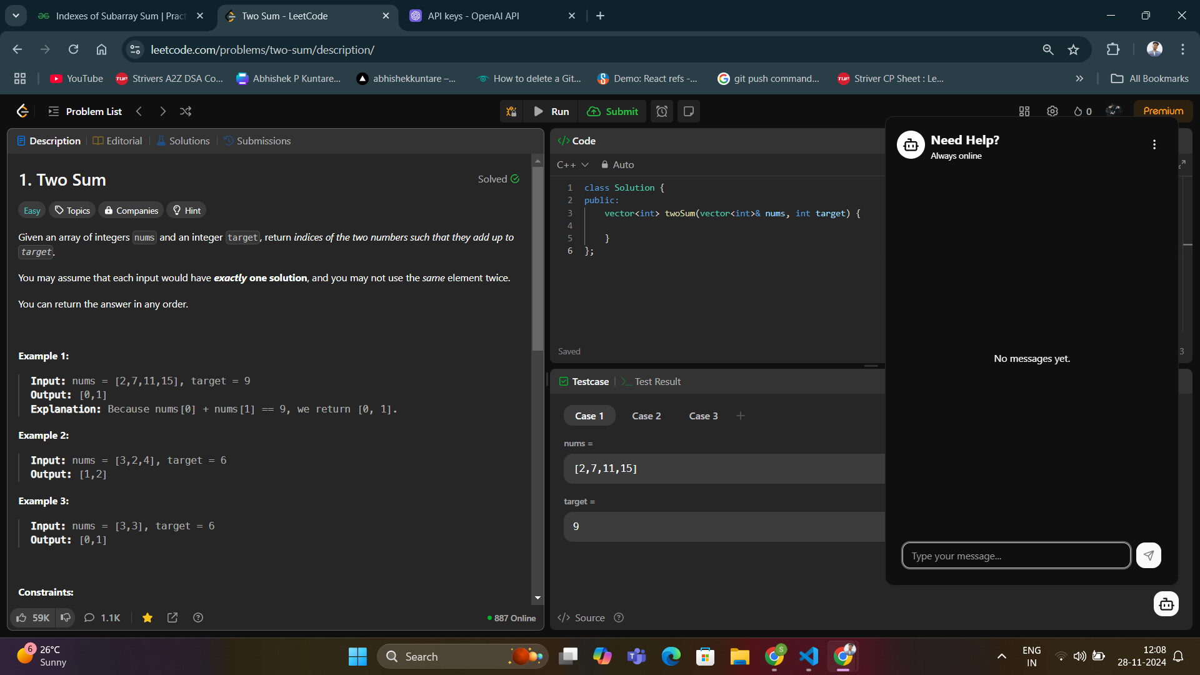This screenshot has width=1200, height=675.
Task: Like the problem with the thumbs up
Action: [22, 617]
